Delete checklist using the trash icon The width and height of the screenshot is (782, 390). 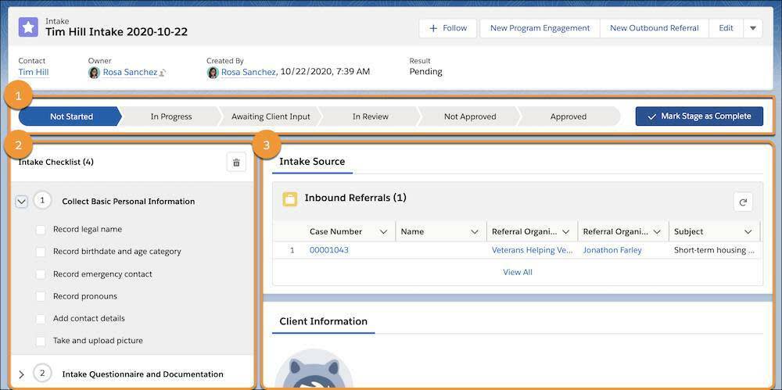[236, 162]
